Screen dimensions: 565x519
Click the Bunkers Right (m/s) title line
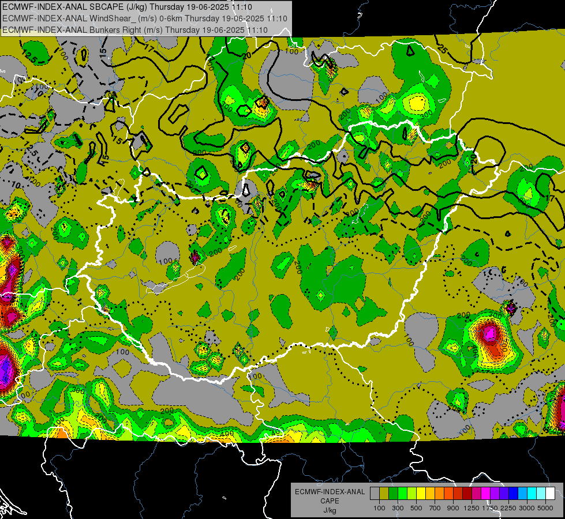[135, 30]
